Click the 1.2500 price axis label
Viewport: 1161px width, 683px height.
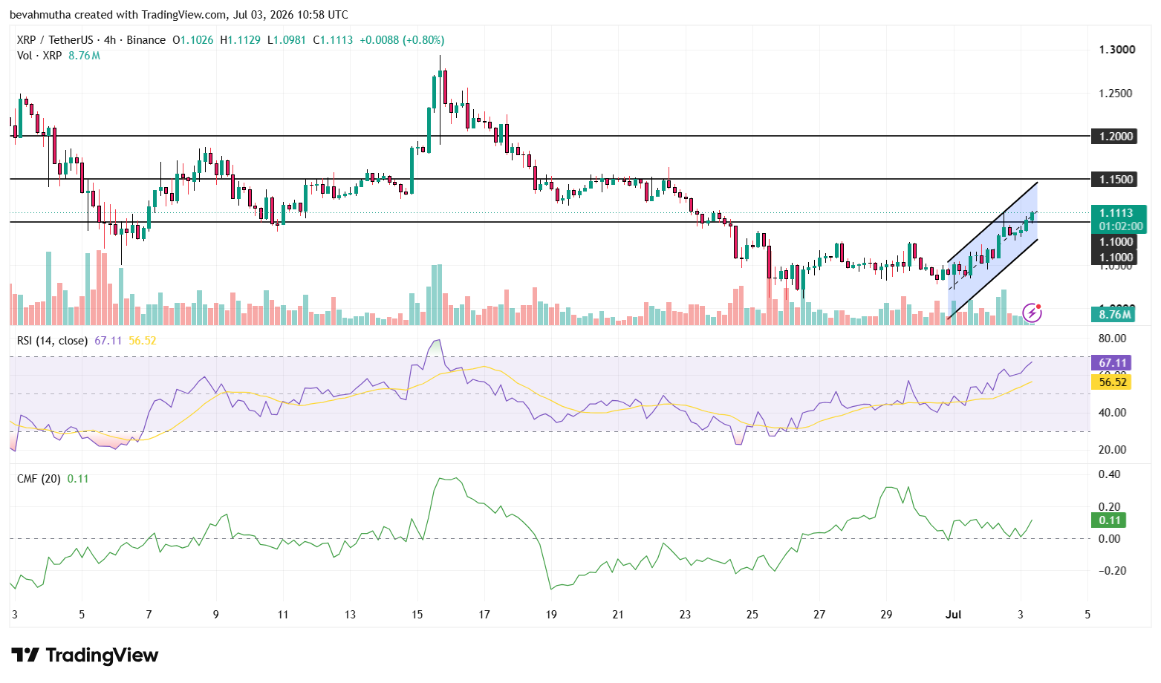coord(1116,94)
